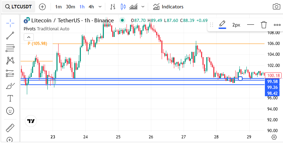Choose the Area chart style icon
The image size is (283, 145).
tap(133, 7)
